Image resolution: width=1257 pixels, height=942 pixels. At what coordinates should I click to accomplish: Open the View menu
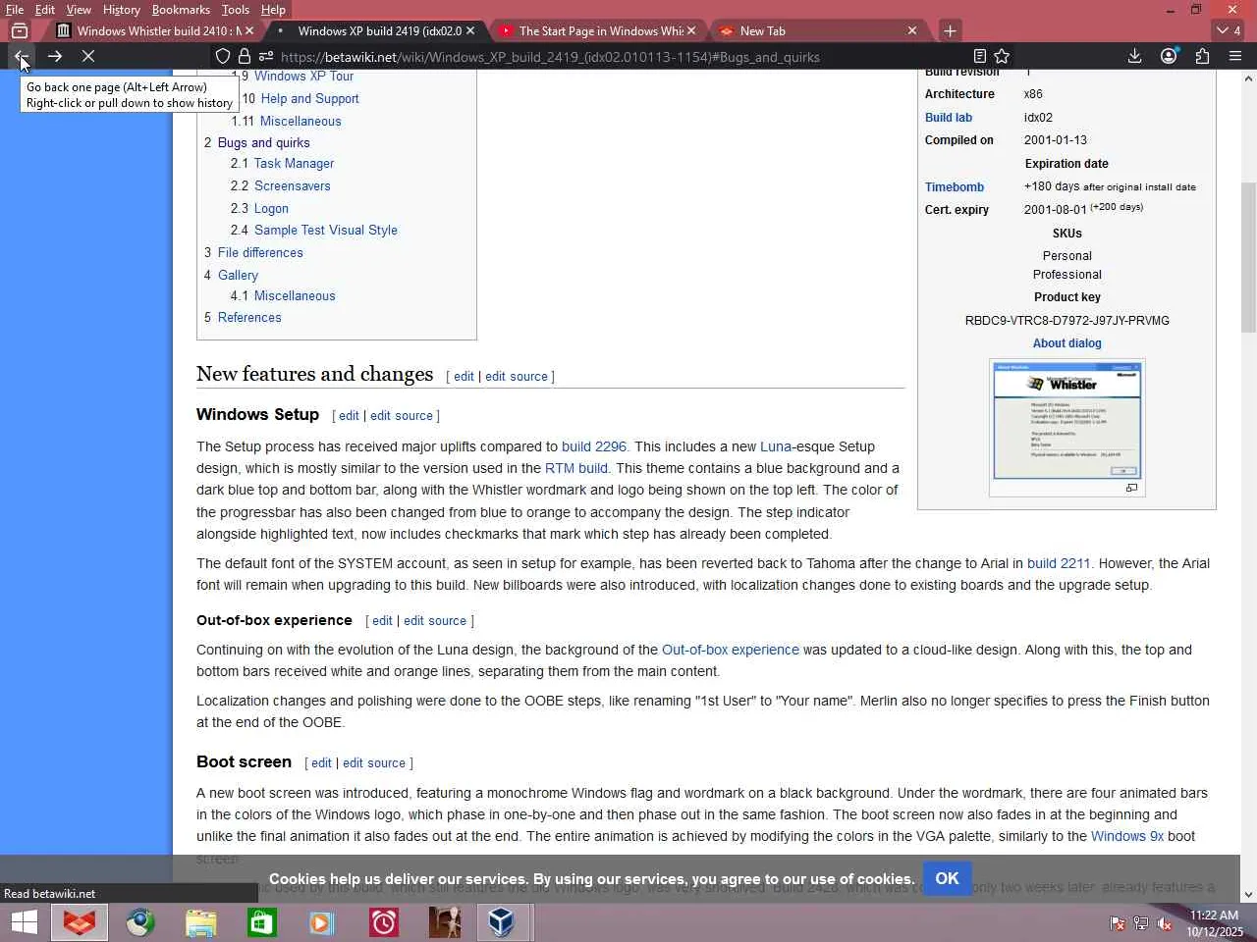(x=79, y=10)
